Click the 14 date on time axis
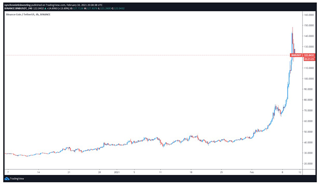The width and height of the screenshot is (320, 184). [38, 173]
